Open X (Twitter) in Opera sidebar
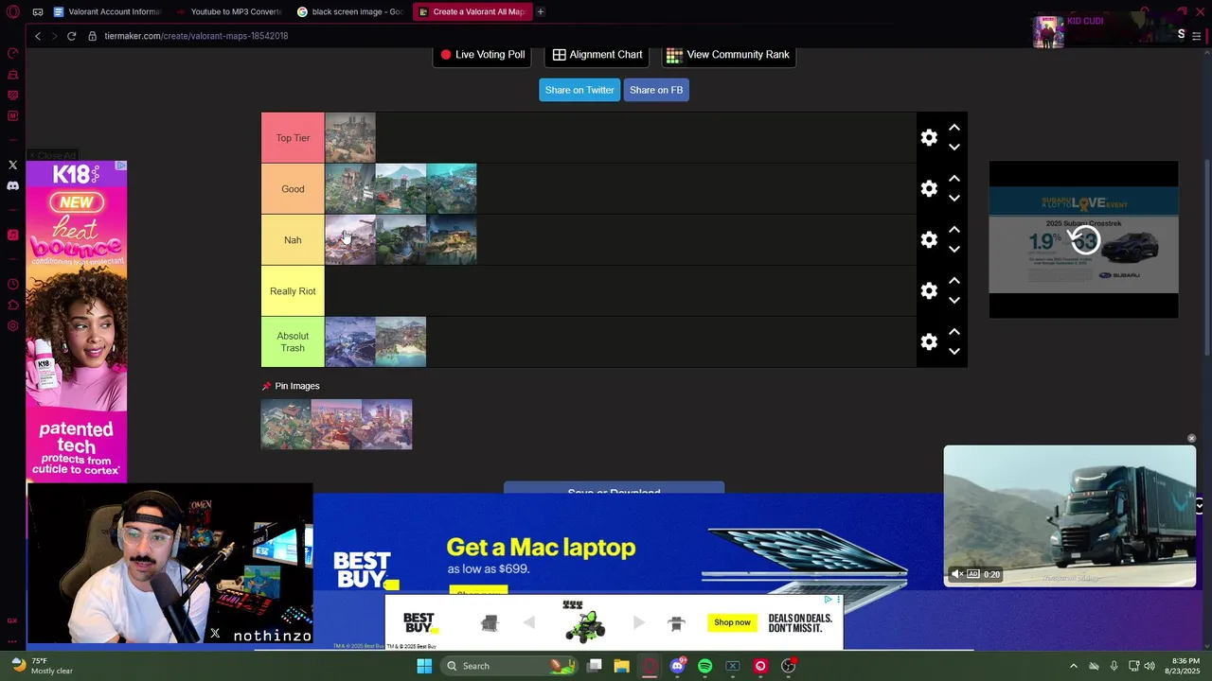Image resolution: width=1212 pixels, height=681 pixels. pyautogui.click(x=13, y=165)
